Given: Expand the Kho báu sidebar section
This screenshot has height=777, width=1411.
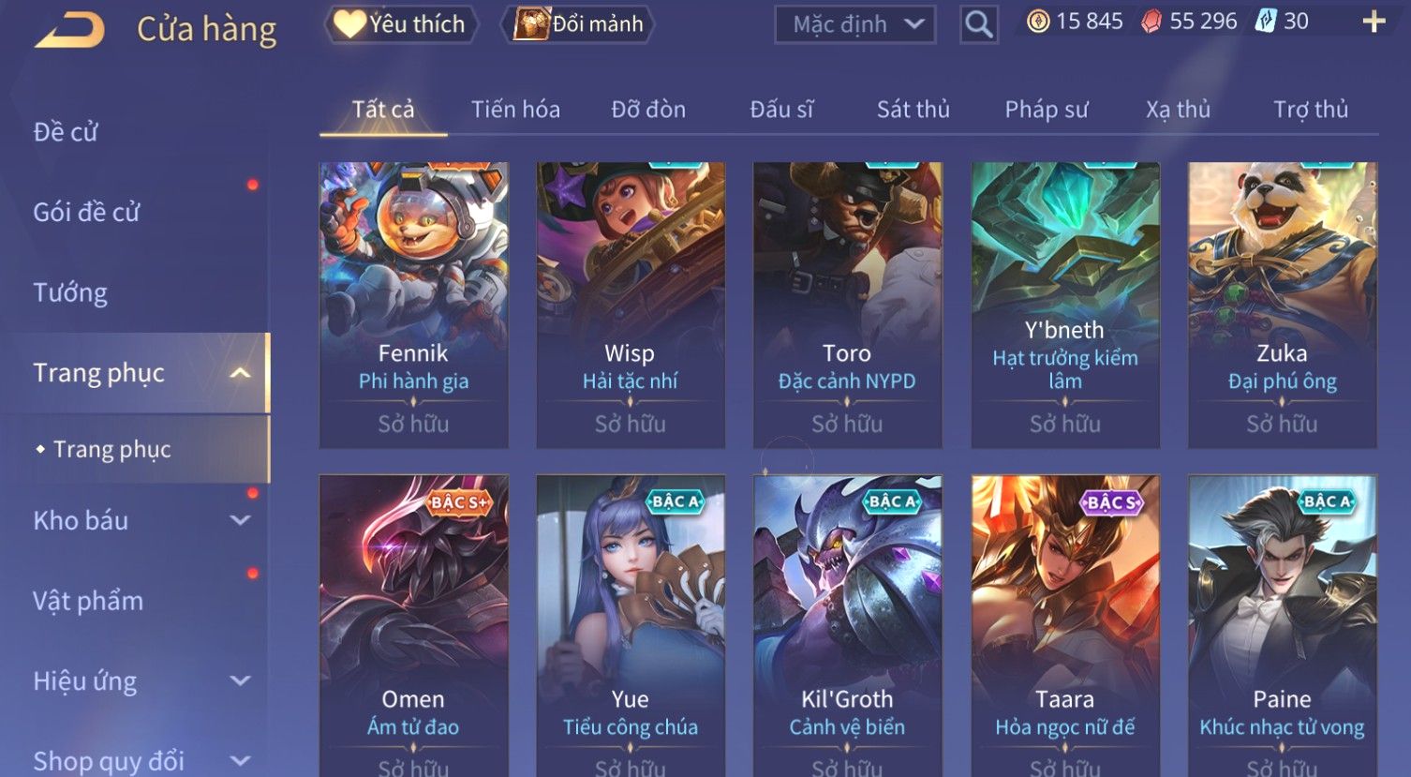Looking at the screenshot, I should [x=240, y=520].
